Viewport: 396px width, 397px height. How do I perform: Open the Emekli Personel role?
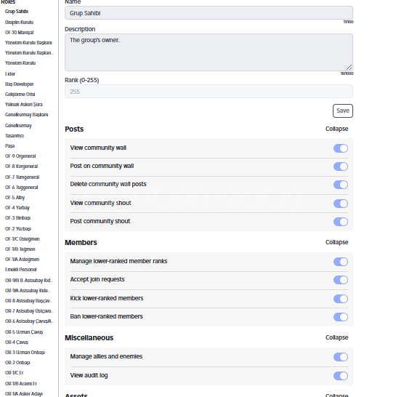click(x=21, y=269)
